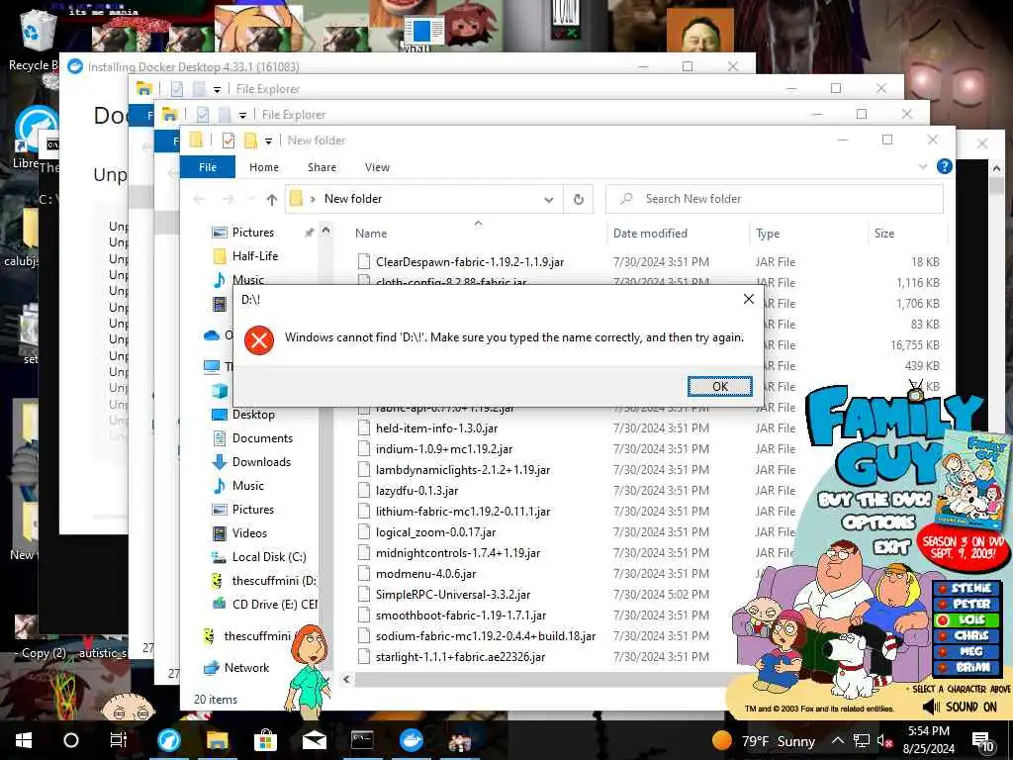The height and width of the screenshot is (760, 1013).
Task: Open Docker Desktop installer on the taskbar
Action: (411, 740)
